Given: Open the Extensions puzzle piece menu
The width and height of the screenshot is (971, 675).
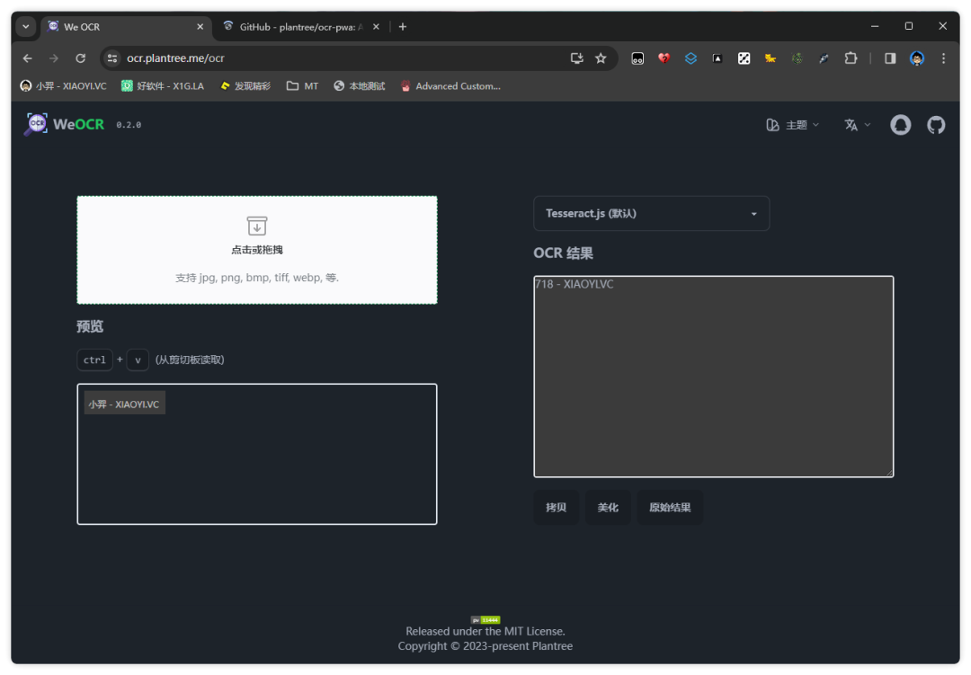Looking at the screenshot, I should click(851, 58).
